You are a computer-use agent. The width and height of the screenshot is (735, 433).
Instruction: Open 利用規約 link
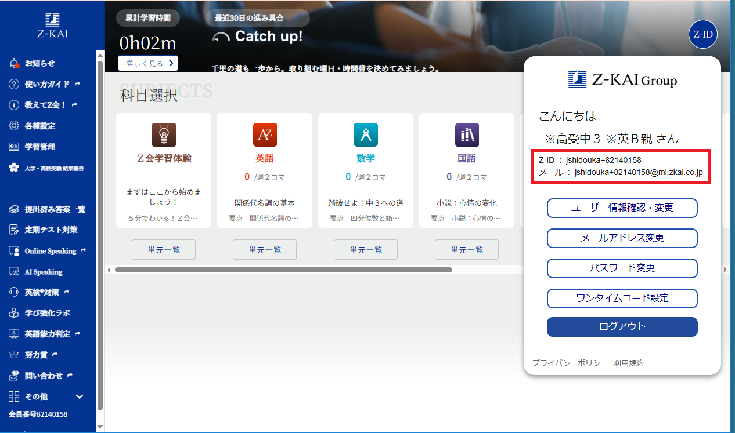coord(629,363)
